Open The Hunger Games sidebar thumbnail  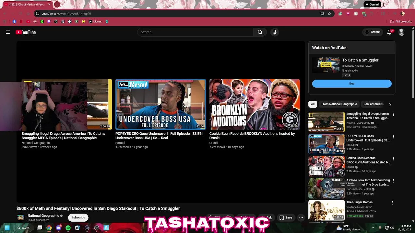pos(326,210)
